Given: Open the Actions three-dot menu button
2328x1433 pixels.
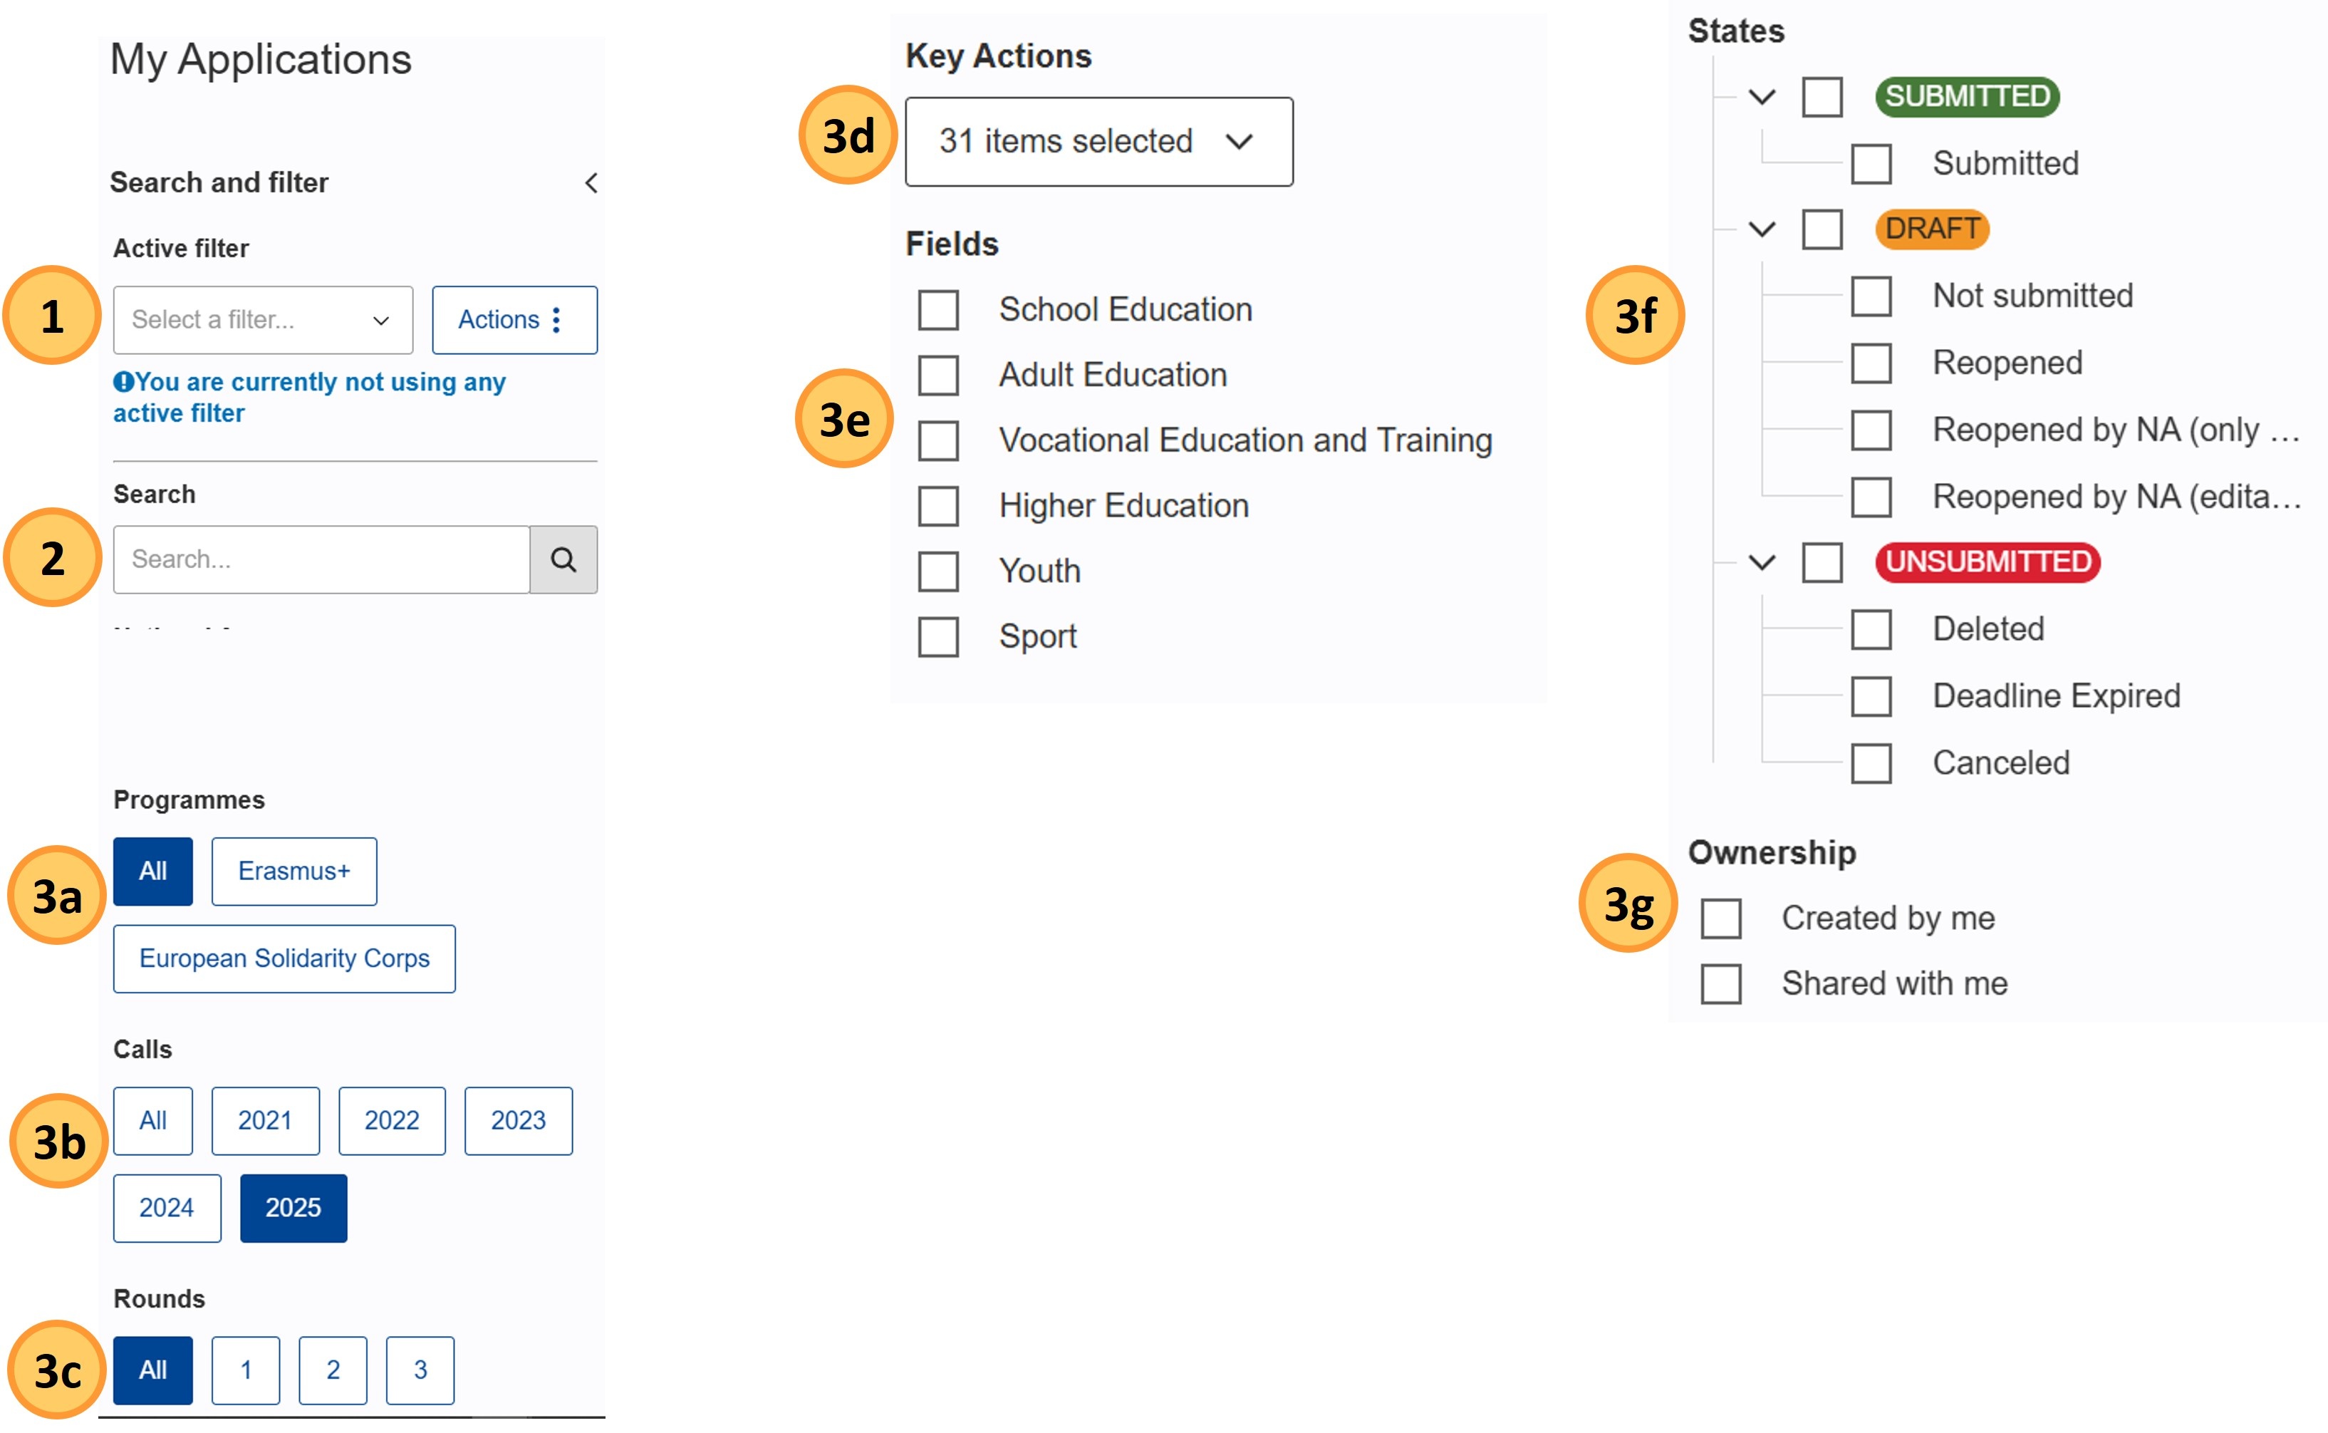Looking at the screenshot, I should [x=514, y=321].
